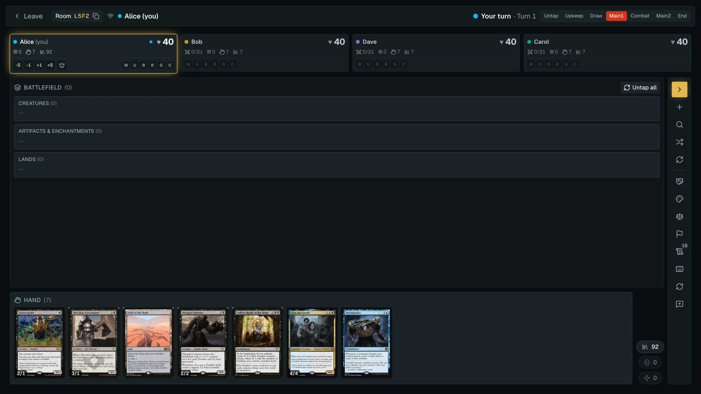
Task: Select the End phase
Action: point(682,16)
